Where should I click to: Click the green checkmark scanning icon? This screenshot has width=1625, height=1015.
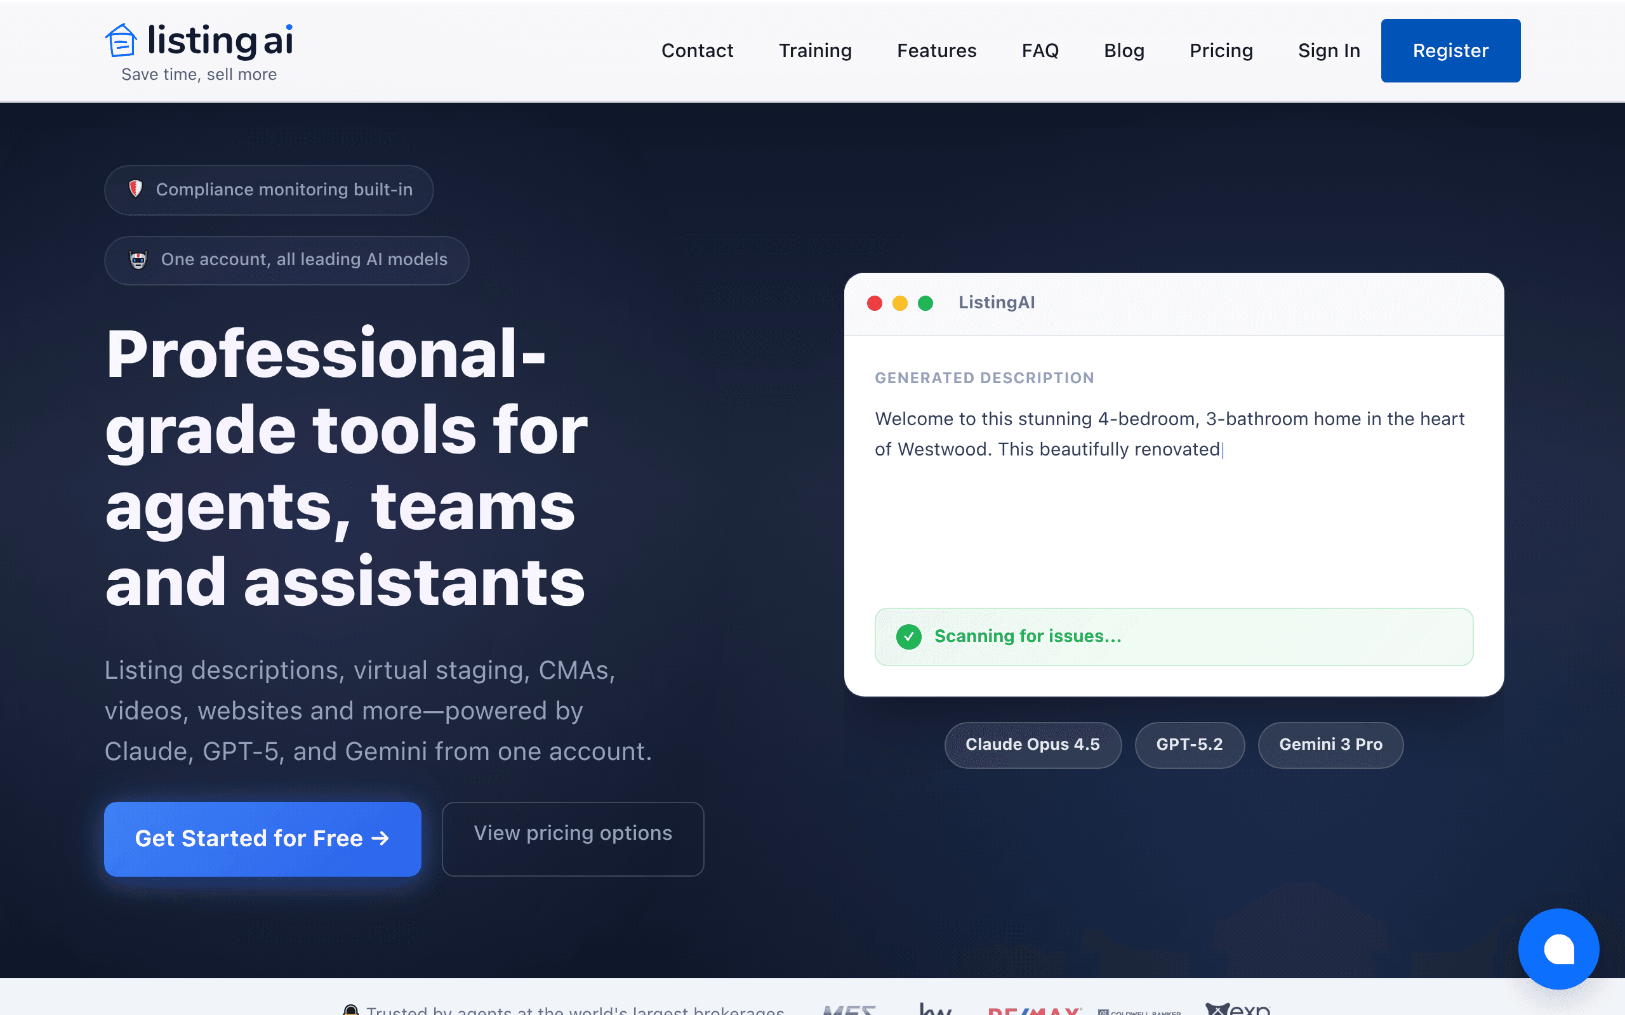point(908,636)
